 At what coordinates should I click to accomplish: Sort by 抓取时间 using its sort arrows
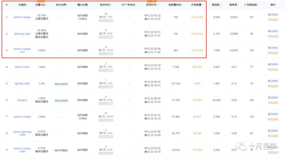pyautogui.click(x=158, y=5)
